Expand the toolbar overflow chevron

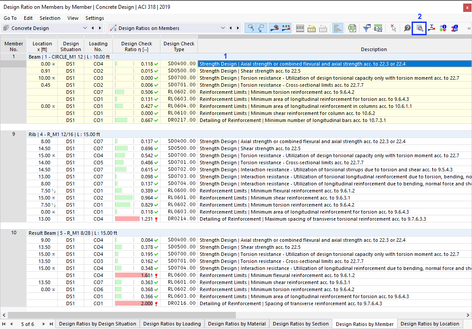[468, 28]
